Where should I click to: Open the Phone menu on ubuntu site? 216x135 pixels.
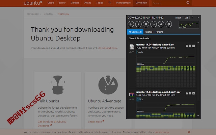[x=88, y=3]
